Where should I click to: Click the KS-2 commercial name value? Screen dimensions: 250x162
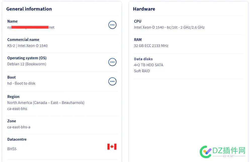[x=27, y=46]
